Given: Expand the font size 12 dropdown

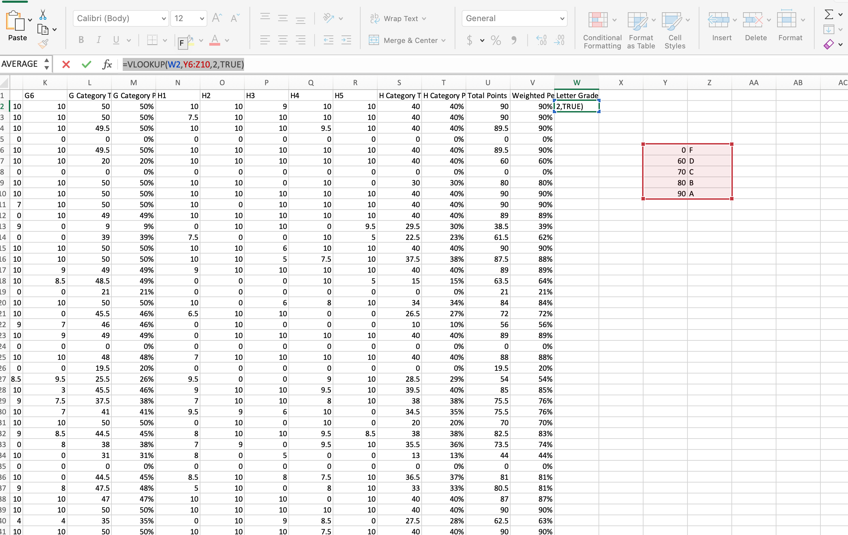Looking at the screenshot, I should coord(202,18).
